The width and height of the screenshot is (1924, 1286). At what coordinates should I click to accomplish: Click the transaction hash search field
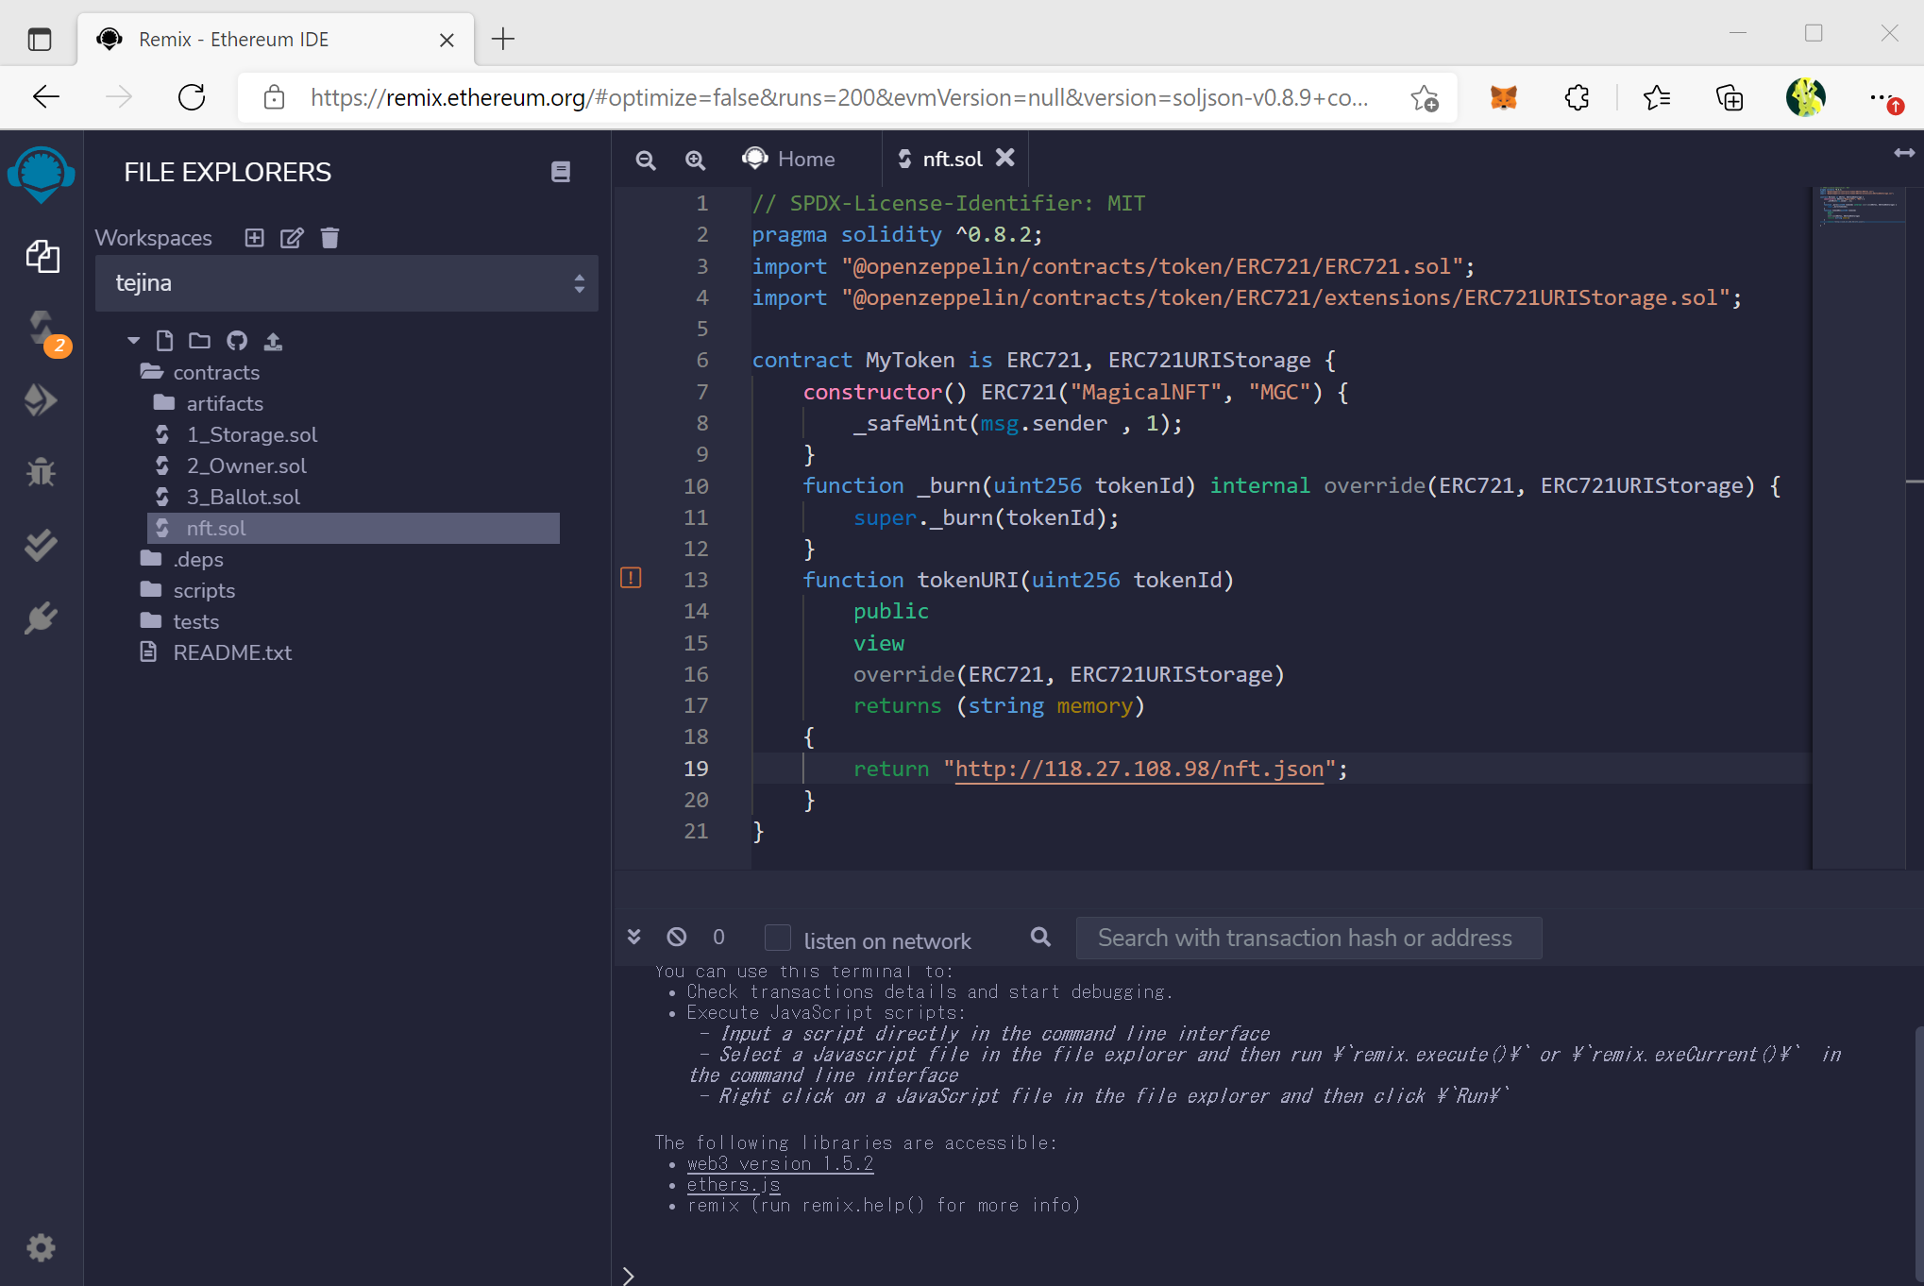coord(1308,938)
